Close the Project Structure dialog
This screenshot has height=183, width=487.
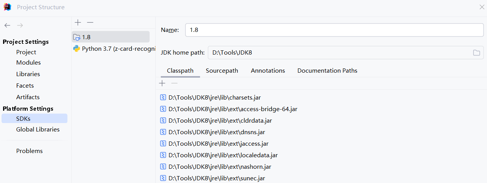point(482,7)
